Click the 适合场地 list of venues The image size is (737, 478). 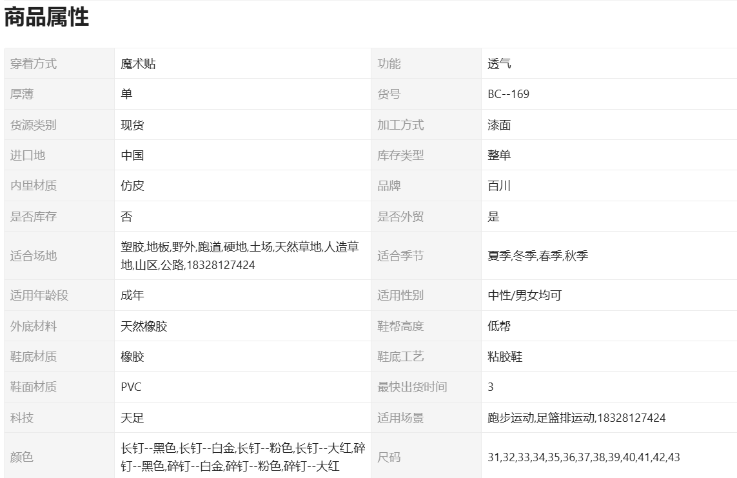240,256
